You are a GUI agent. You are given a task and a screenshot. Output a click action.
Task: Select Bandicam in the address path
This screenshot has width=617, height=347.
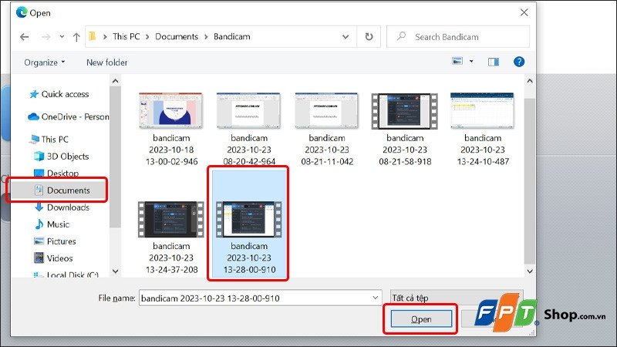[232, 36]
